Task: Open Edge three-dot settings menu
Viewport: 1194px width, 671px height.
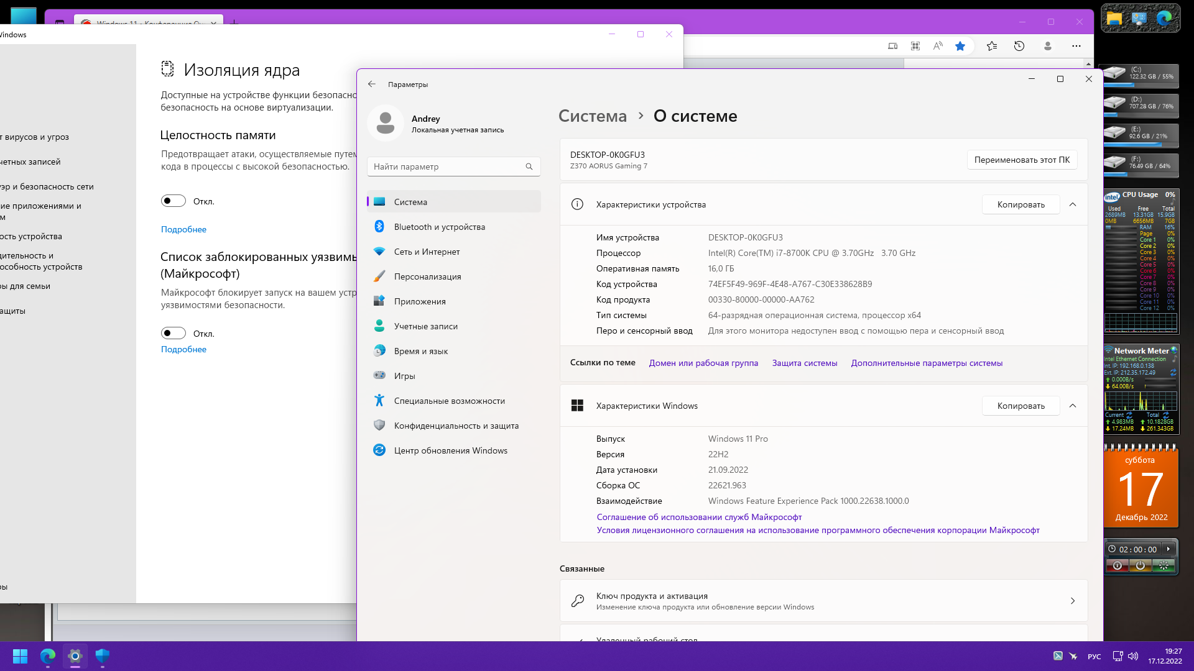Action: (1076, 46)
